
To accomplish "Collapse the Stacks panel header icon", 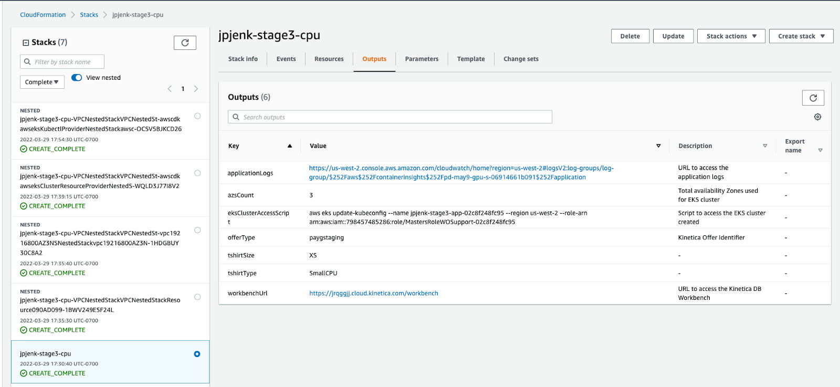I will 26,43.
